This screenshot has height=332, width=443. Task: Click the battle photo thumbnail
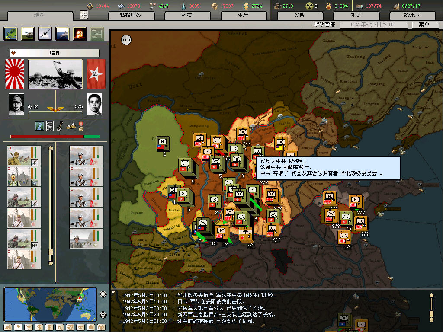point(55,74)
